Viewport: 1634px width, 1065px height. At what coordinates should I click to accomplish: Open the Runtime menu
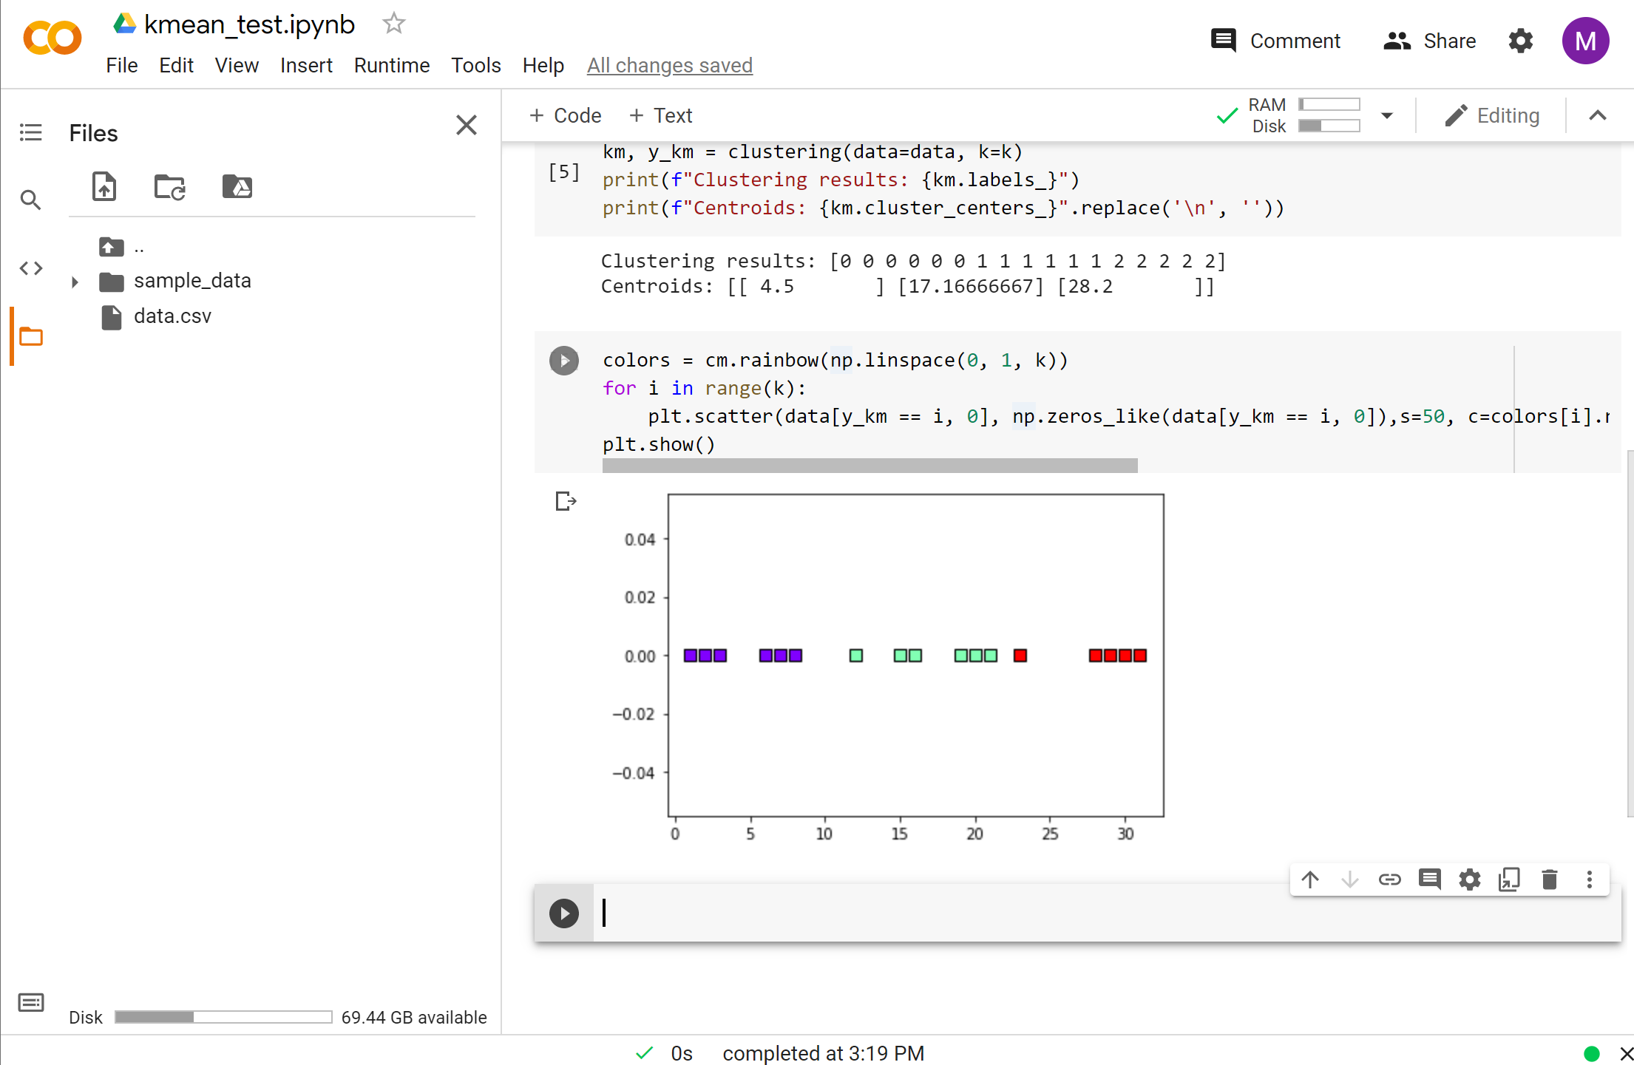(392, 66)
